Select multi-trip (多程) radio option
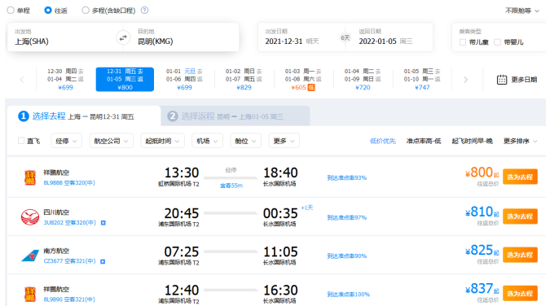 click(x=86, y=10)
